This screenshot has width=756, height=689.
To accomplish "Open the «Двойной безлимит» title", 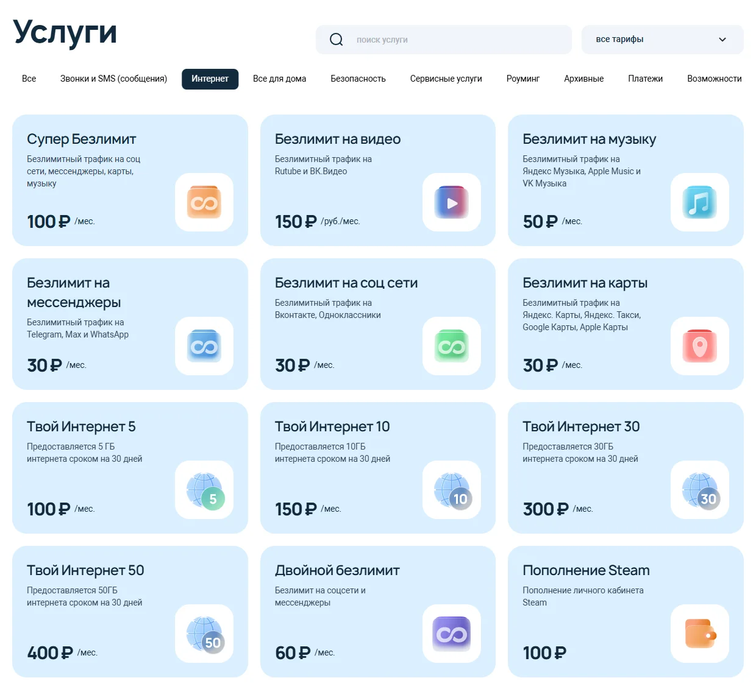I will coord(337,570).
